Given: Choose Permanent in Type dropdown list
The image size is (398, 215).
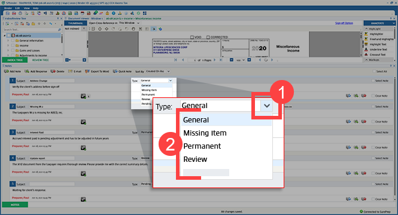Looking at the screenshot, I should coord(227,146).
